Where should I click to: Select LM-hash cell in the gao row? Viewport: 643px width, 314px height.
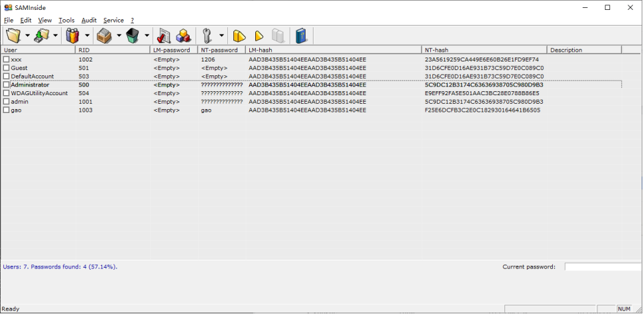coord(308,110)
